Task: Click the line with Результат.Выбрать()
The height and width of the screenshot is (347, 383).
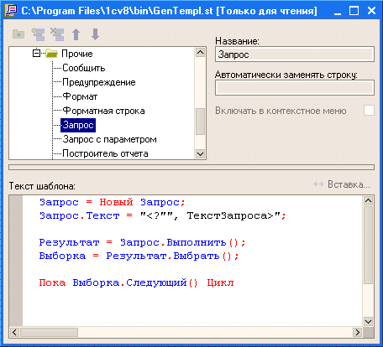Action: click(x=139, y=256)
